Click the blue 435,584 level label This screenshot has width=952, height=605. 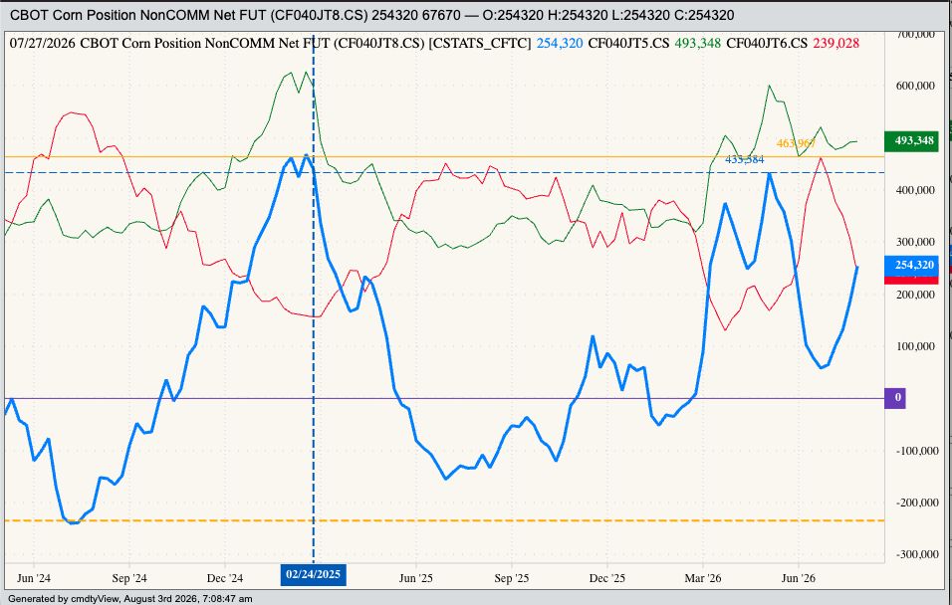pyautogui.click(x=744, y=159)
